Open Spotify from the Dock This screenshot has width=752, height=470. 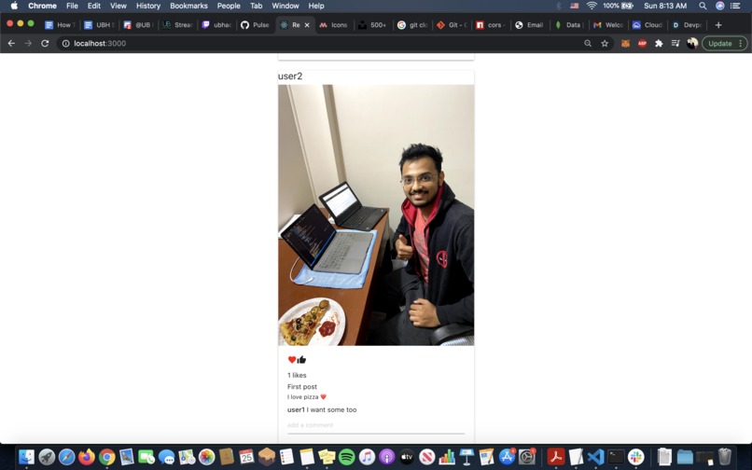coord(346,457)
